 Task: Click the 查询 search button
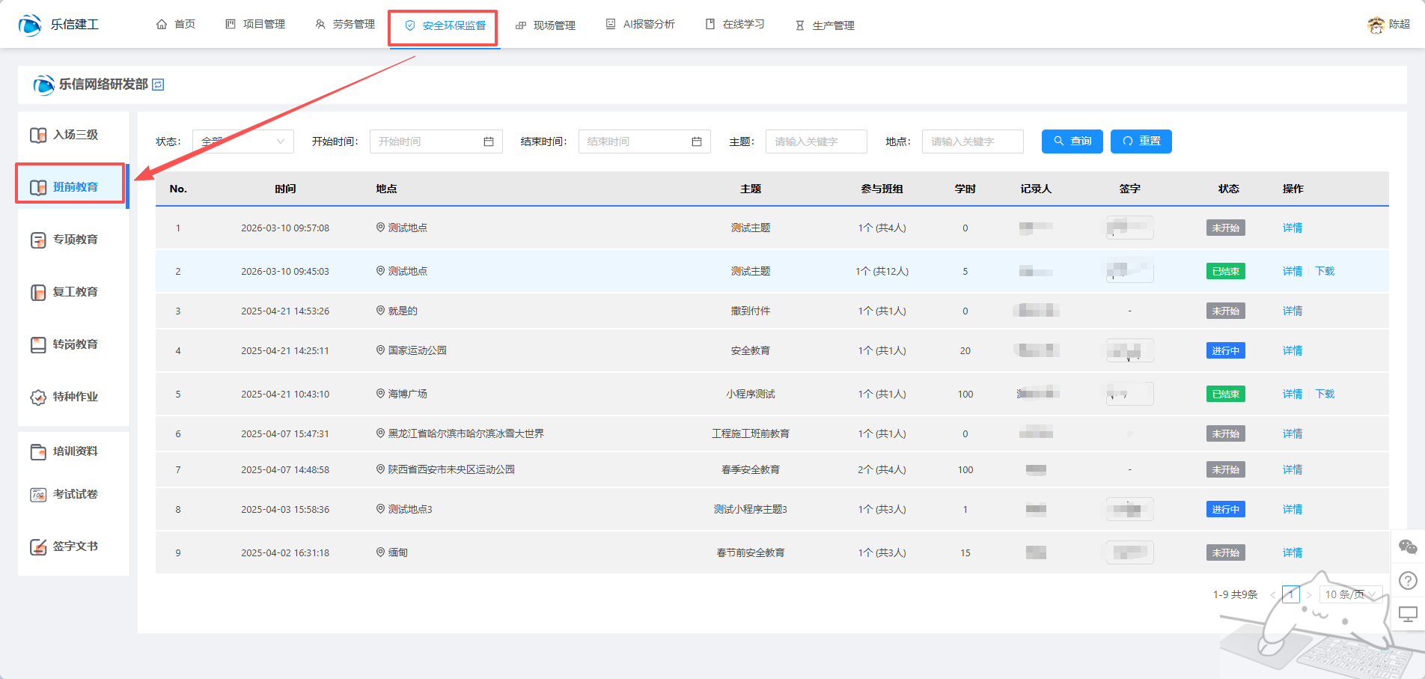1072,141
